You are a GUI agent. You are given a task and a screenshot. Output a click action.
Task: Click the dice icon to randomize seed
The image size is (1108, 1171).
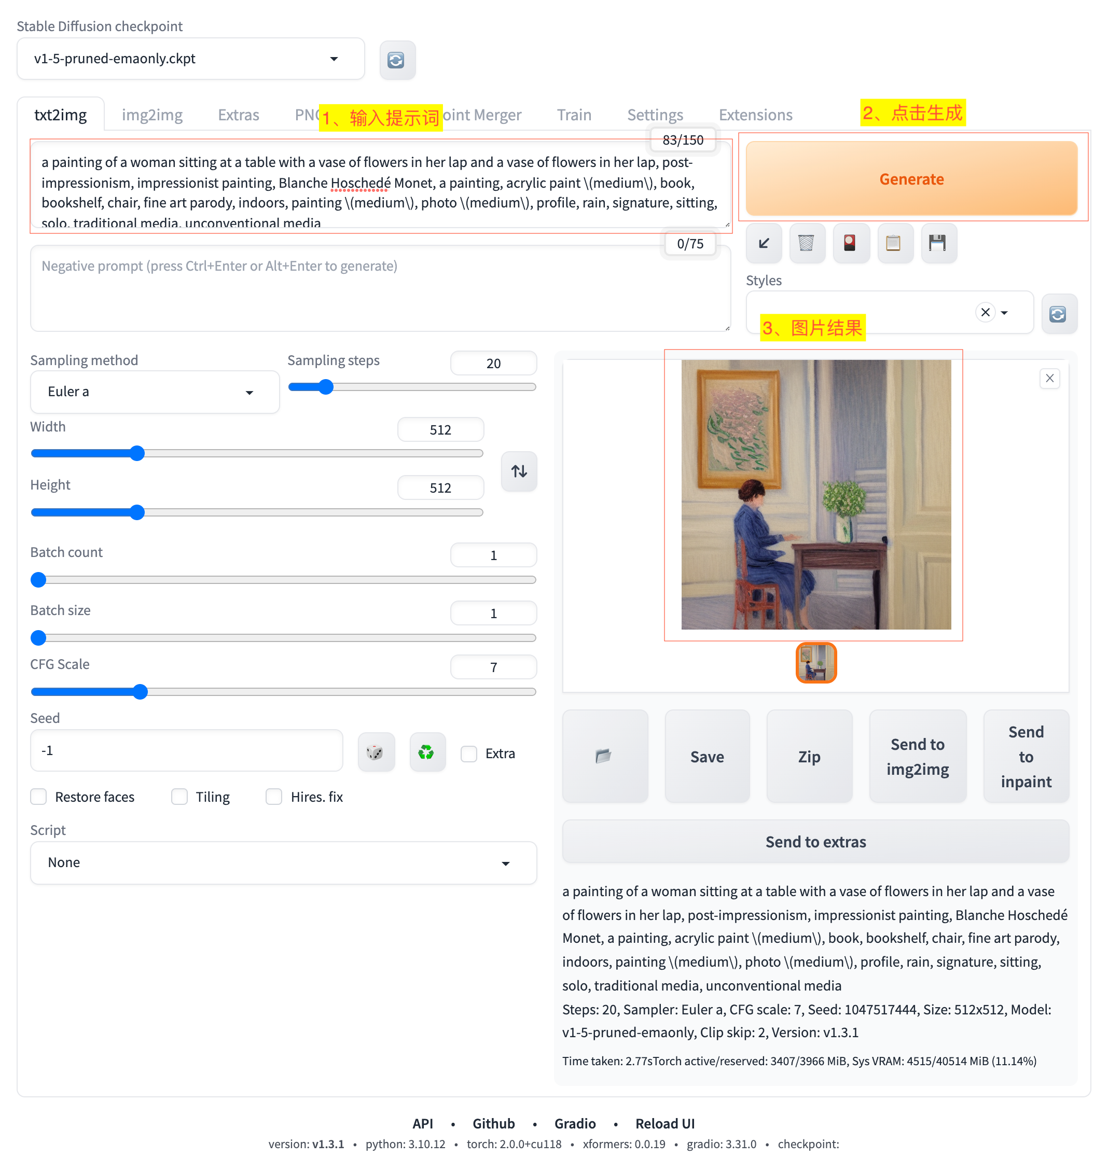(376, 752)
